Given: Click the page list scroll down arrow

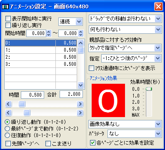Looking at the screenshot, I should pyautogui.click(x=81, y=85).
